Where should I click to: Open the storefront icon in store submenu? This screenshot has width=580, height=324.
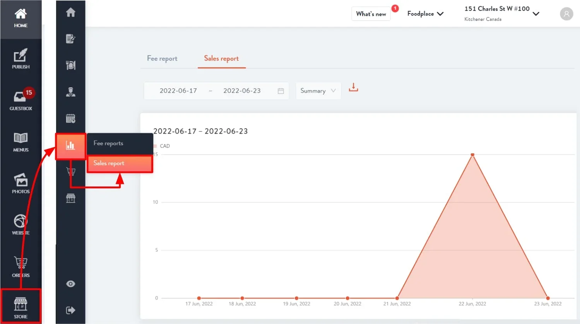pyautogui.click(x=70, y=198)
